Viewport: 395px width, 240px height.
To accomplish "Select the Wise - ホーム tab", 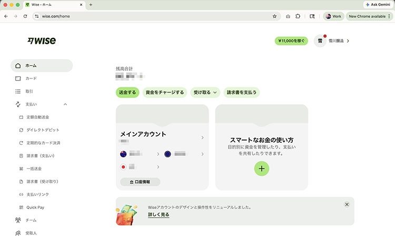I will [54, 5].
